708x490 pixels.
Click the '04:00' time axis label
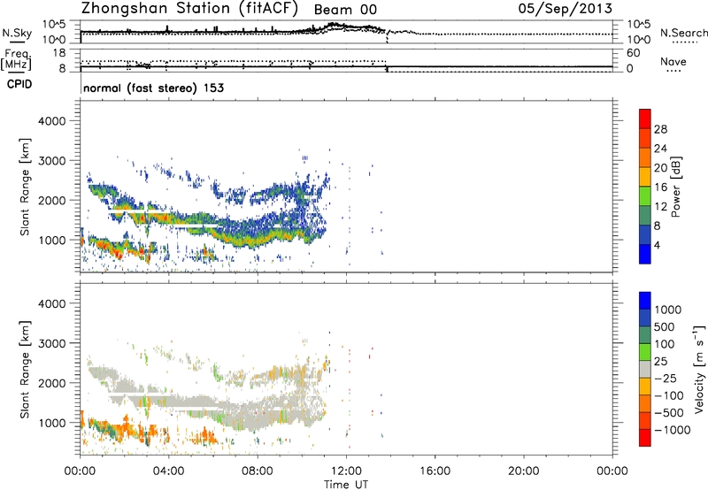(168, 471)
